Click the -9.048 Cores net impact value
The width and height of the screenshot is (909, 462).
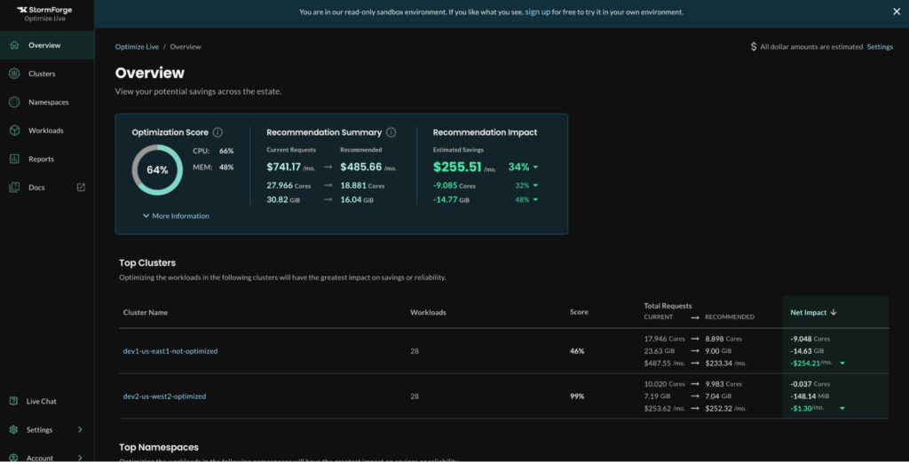point(810,339)
